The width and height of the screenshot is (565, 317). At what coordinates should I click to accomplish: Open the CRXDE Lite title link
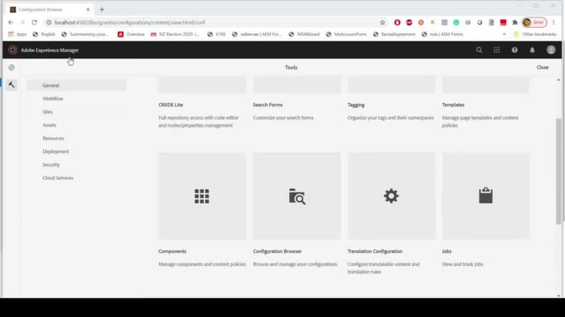pos(171,105)
